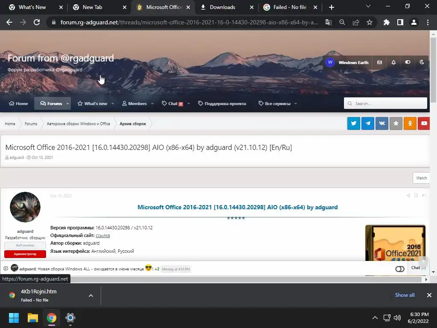
Task: Expand Members dropdown arrow
Action: (152, 103)
